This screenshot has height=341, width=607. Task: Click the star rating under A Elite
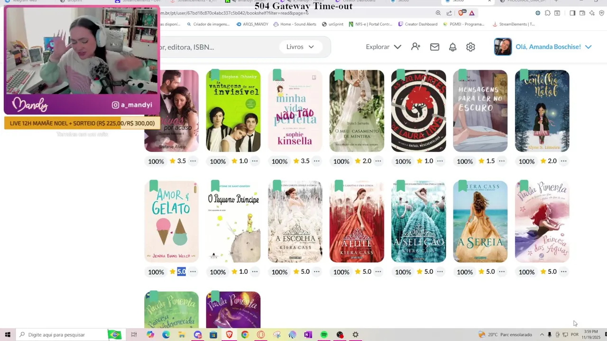click(363, 271)
